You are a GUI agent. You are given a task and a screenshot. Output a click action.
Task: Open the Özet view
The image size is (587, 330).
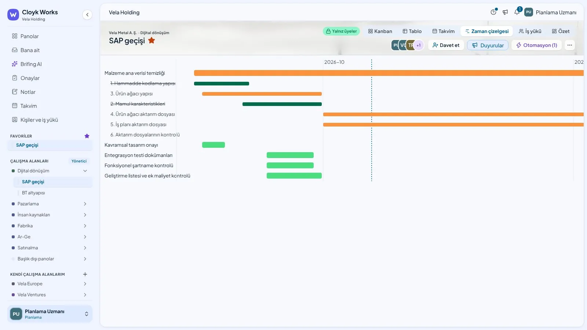tap(561, 31)
